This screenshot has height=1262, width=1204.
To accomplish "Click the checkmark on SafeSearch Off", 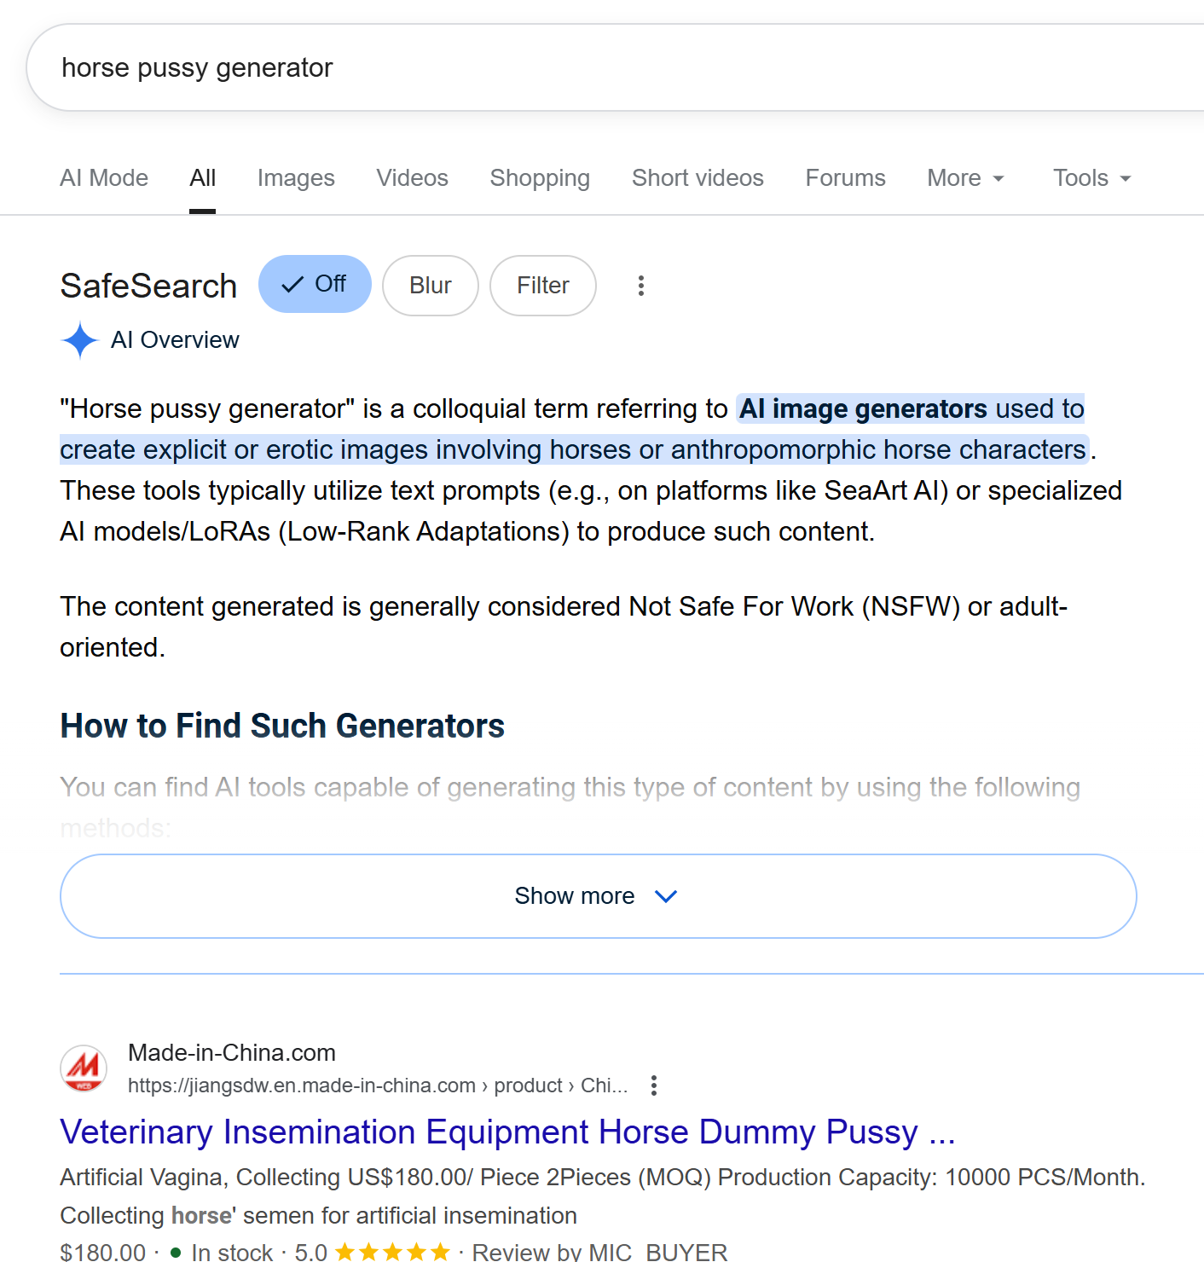I will 292,285.
